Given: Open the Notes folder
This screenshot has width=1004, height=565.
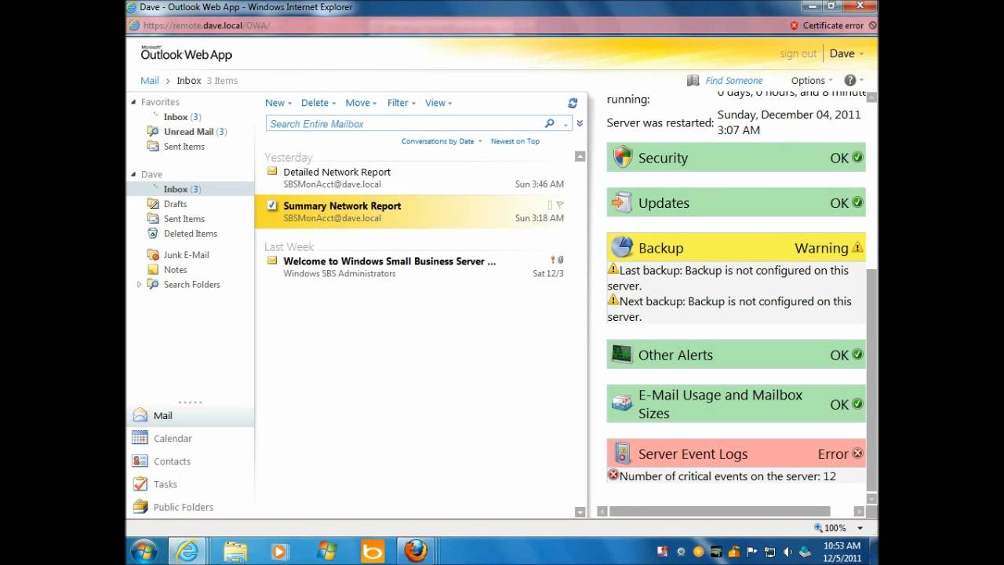Looking at the screenshot, I should click(175, 269).
